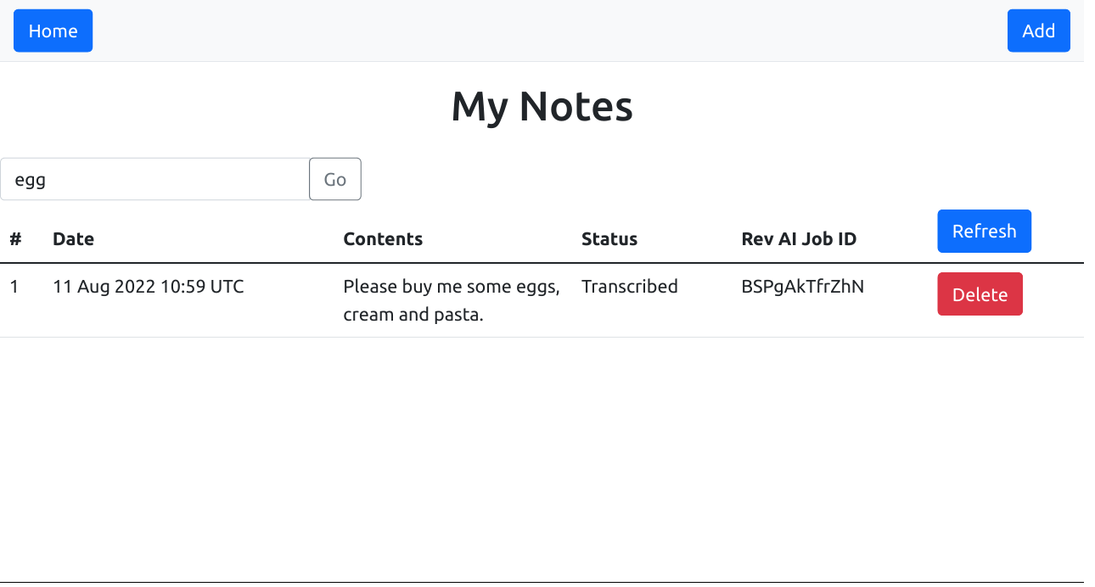The width and height of the screenshot is (1095, 587).
Task: Click the Contents column header
Action: tap(383, 239)
